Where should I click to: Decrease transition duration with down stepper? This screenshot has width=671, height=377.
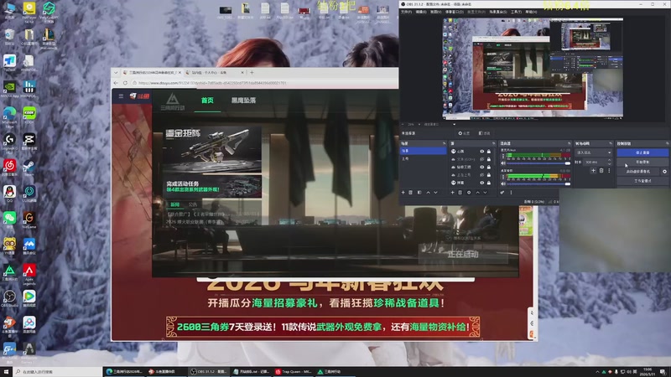click(610, 163)
